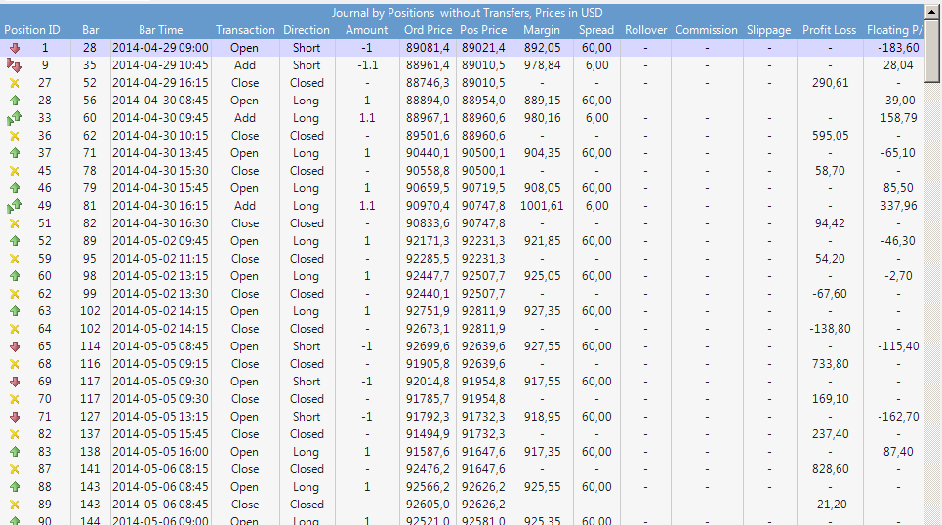Click the yellow X icon for position 68
942x525 pixels.
pyautogui.click(x=15, y=364)
